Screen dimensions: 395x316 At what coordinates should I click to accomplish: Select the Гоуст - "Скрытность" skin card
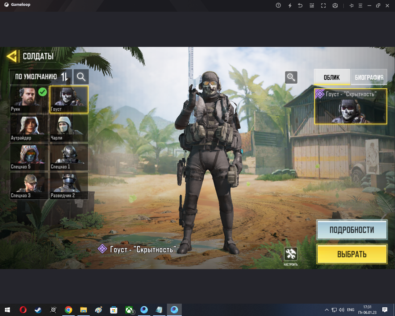click(351, 106)
